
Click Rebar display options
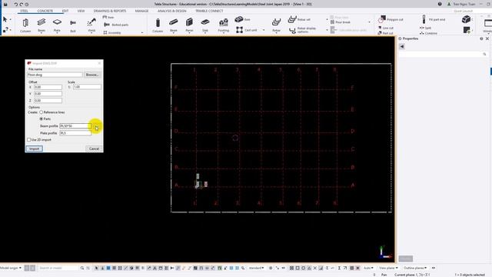click(302, 30)
